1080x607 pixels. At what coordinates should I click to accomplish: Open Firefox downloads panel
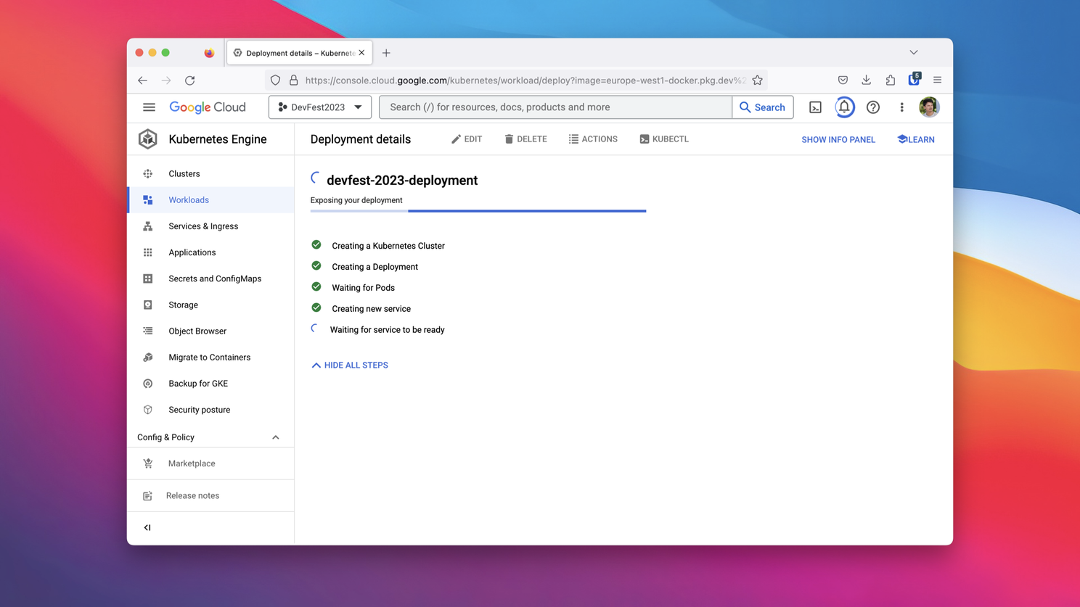867,80
